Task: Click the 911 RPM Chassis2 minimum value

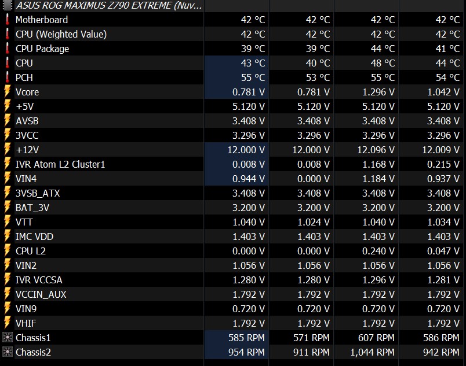Action: pos(311,352)
